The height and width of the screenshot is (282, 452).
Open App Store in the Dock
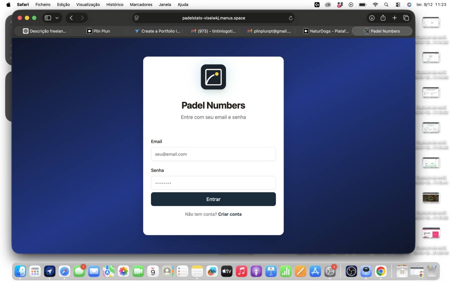click(x=315, y=271)
